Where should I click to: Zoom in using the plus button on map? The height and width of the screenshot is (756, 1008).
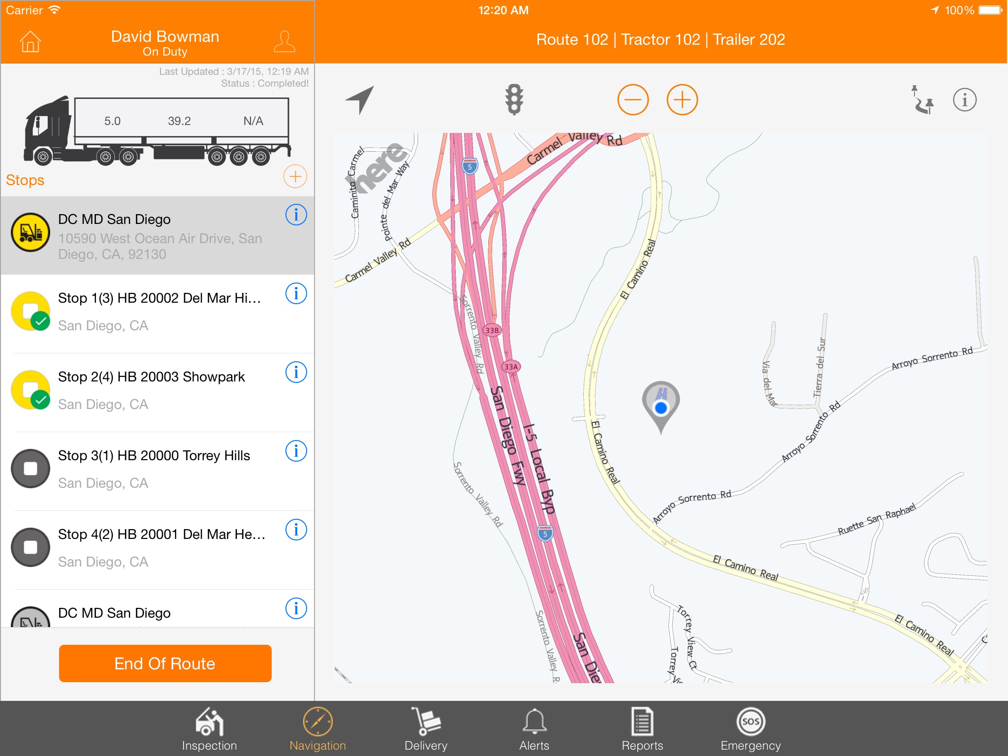coord(681,100)
